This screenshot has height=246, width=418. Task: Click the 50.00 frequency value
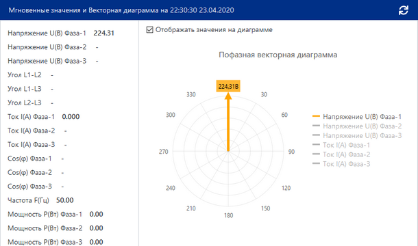(x=65, y=200)
